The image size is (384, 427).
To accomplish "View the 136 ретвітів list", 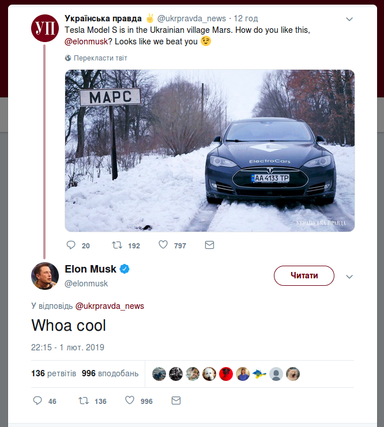I will click(54, 373).
